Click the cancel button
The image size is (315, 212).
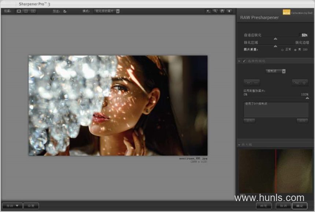[x=283, y=206]
